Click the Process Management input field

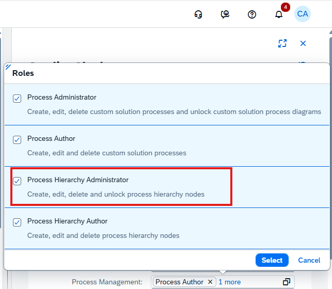click(x=223, y=282)
